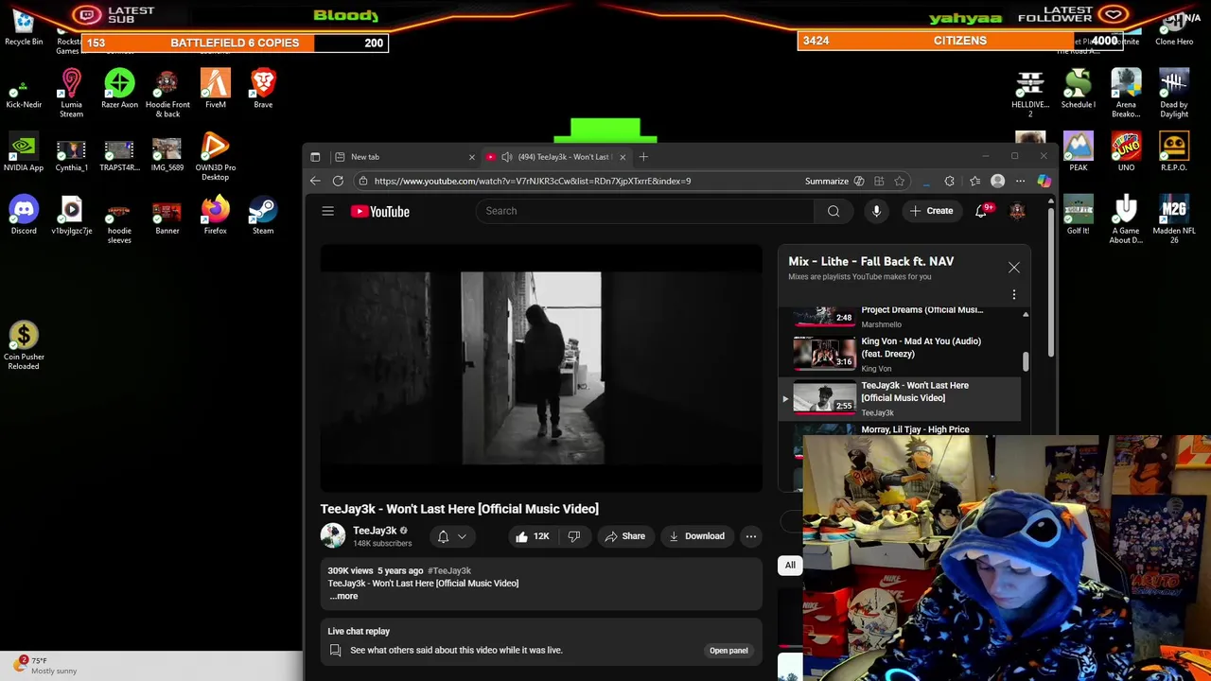Screen dimensions: 1211x681
Task: Open Mix playlist three-dot options menu
Action: click(1013, 295)
